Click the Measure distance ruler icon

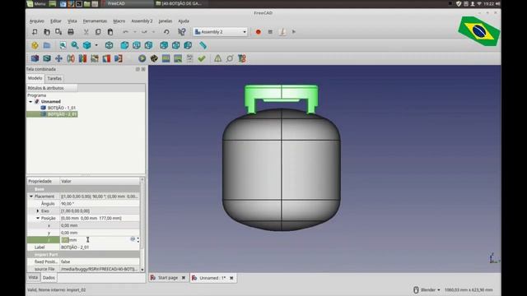[203, 45]
